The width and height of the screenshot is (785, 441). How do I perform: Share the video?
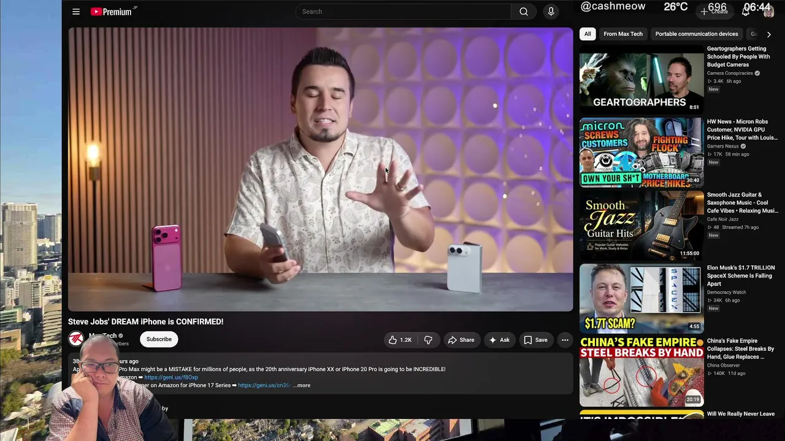point(461,340)
